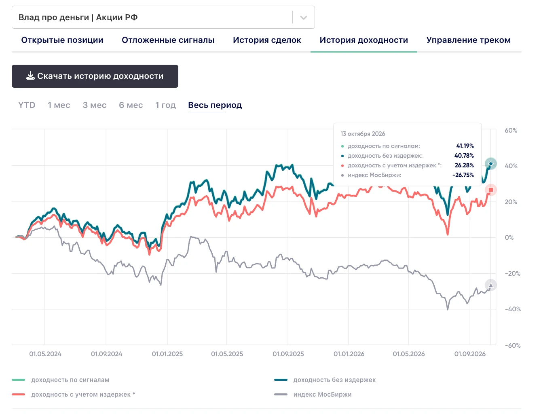Click the teal diamond marker on chart
The image size is (541, 414).
pyautogui.click(x=490, y=164)
